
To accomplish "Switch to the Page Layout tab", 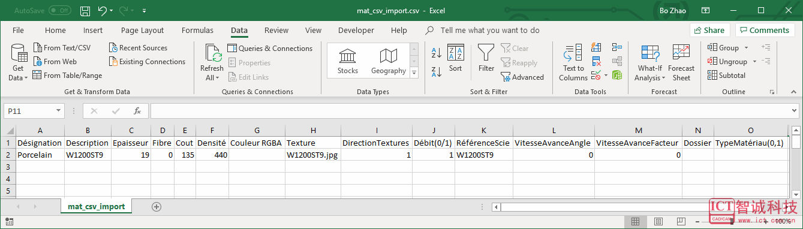I will pos(142,31).
